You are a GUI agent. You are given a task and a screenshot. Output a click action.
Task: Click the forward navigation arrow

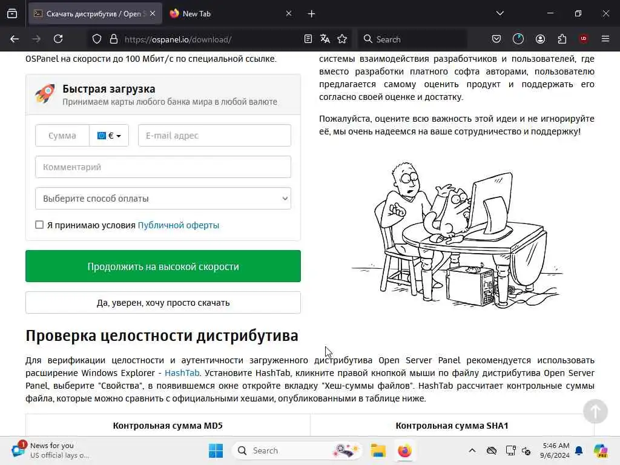click(x=36, y=39)
